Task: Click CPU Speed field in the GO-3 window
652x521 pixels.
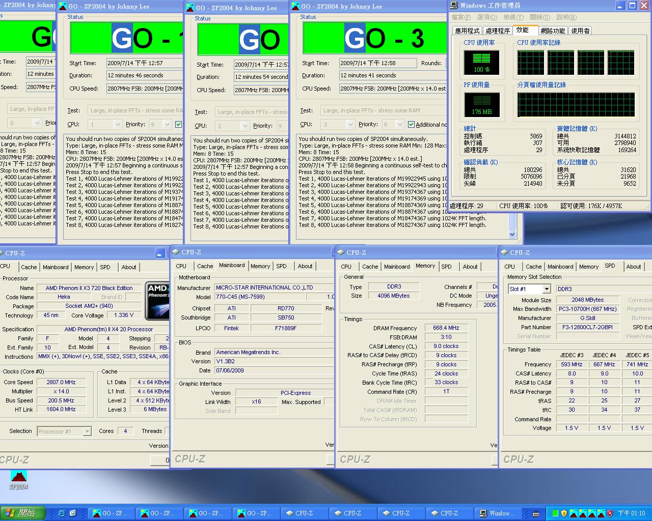Action: point(393,88)
